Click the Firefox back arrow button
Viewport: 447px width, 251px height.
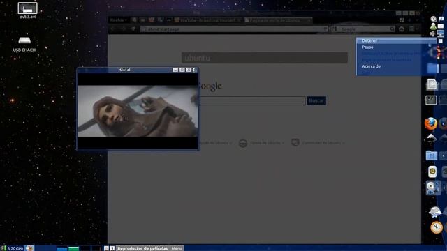click(112, 29)
